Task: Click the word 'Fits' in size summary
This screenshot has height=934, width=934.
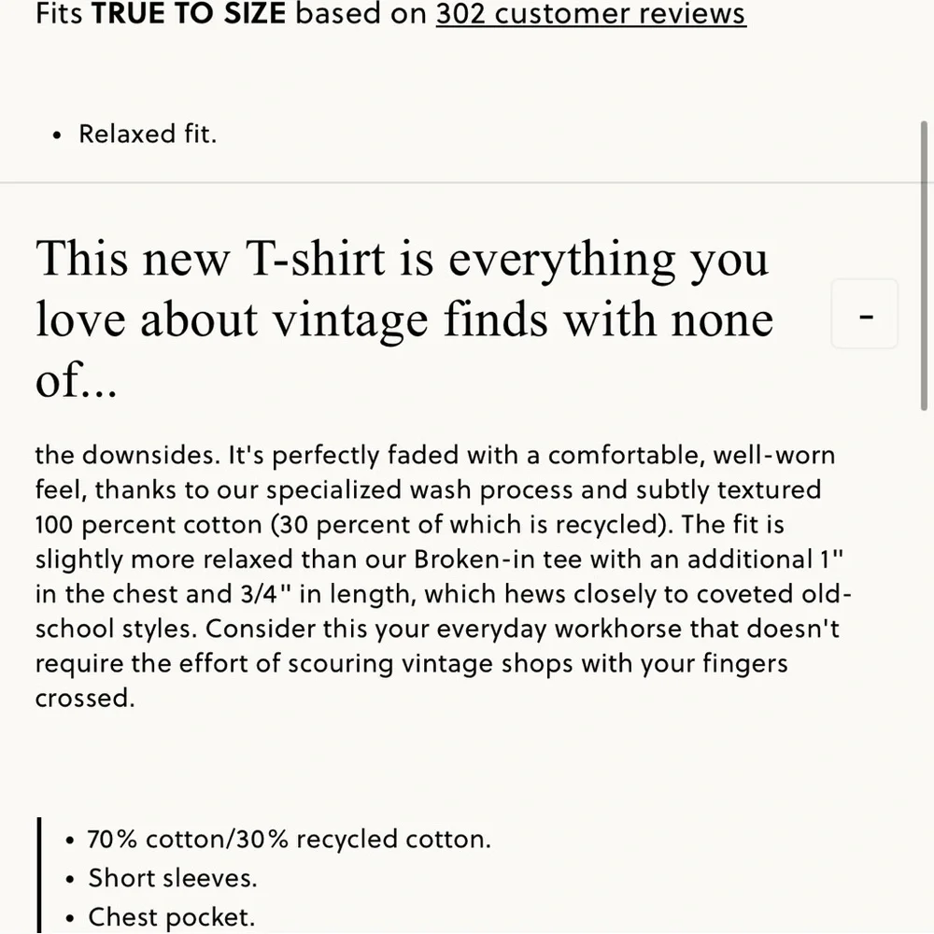Action: tap(58, 13)
